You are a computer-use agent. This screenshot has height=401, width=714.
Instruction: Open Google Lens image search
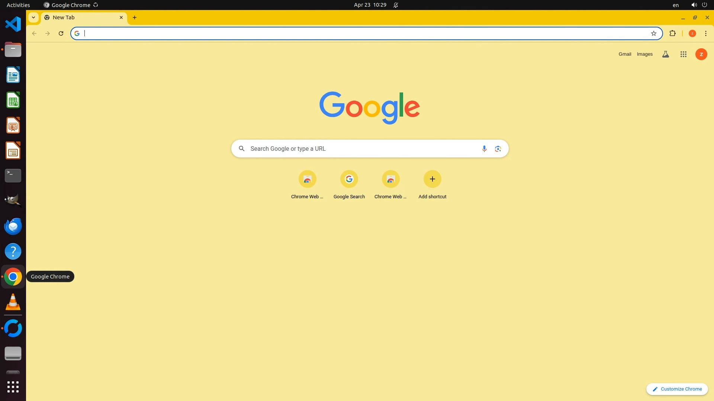tap(498, 149)
